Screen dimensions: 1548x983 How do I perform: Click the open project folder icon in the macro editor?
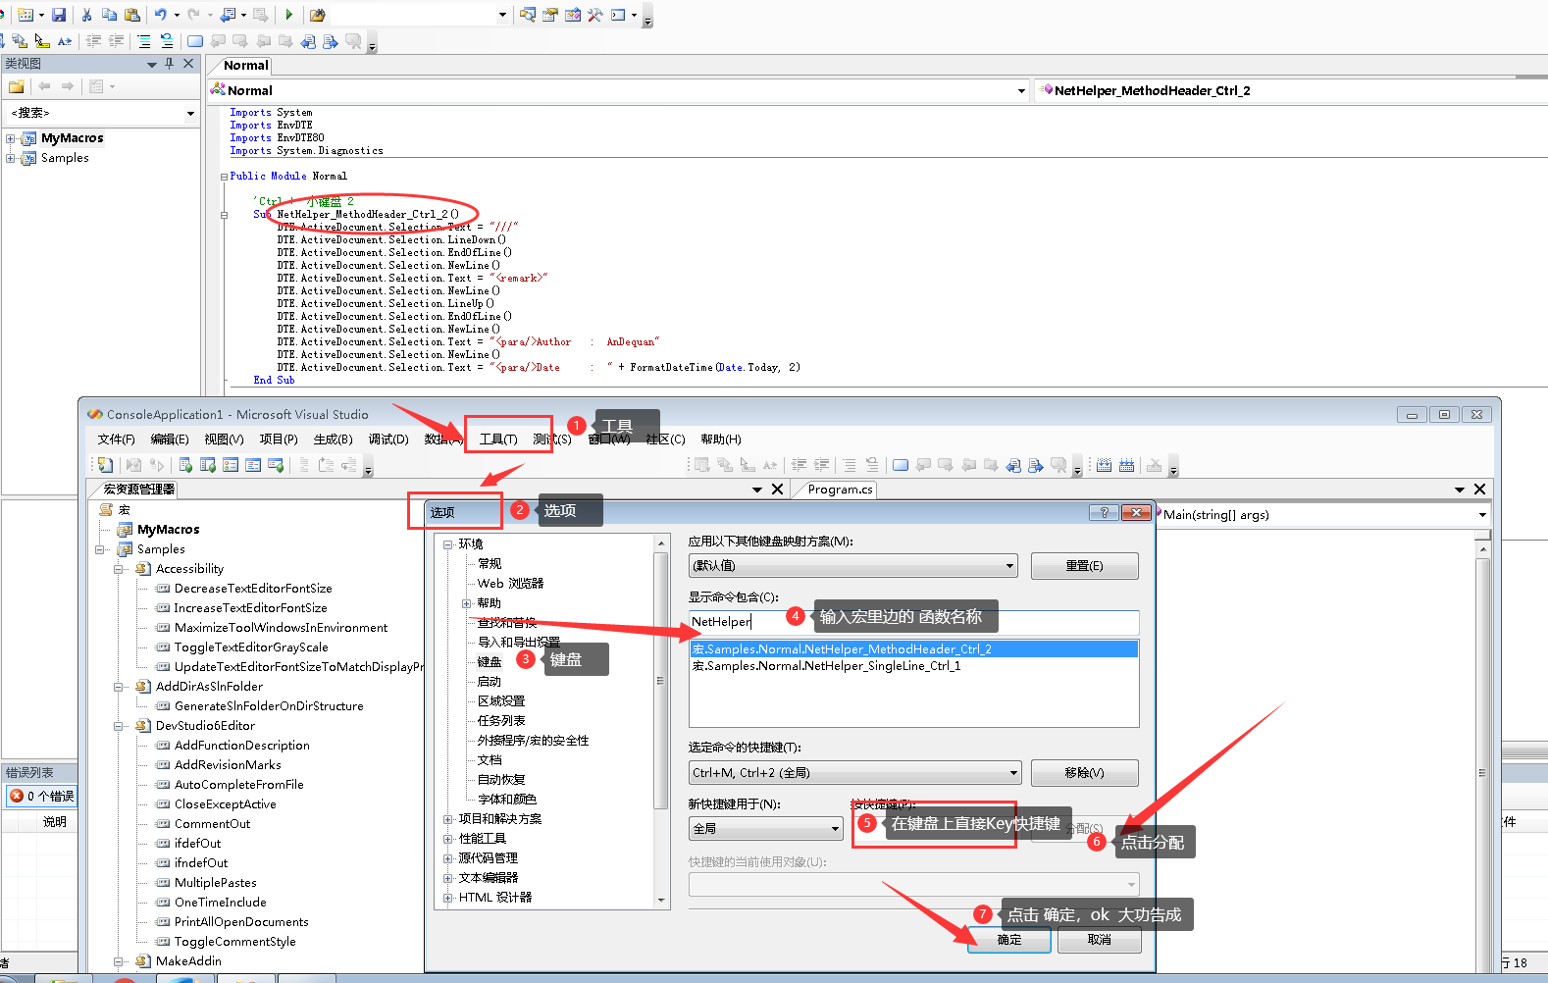[x=318, y=15]
